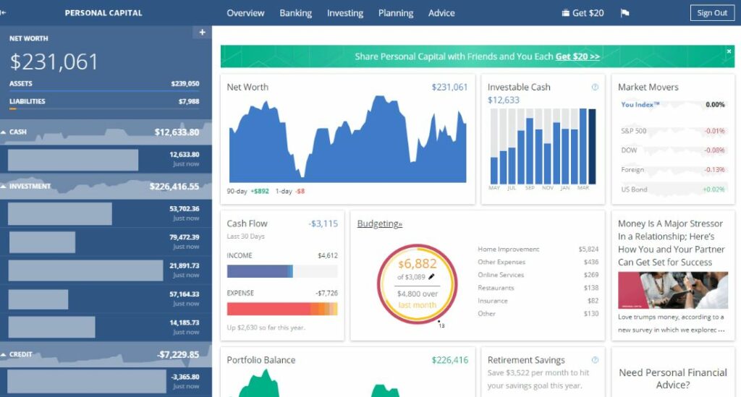Screen dimensions: 741x397
Task: Click Get $20 >> link in banner
Action: 577,56
